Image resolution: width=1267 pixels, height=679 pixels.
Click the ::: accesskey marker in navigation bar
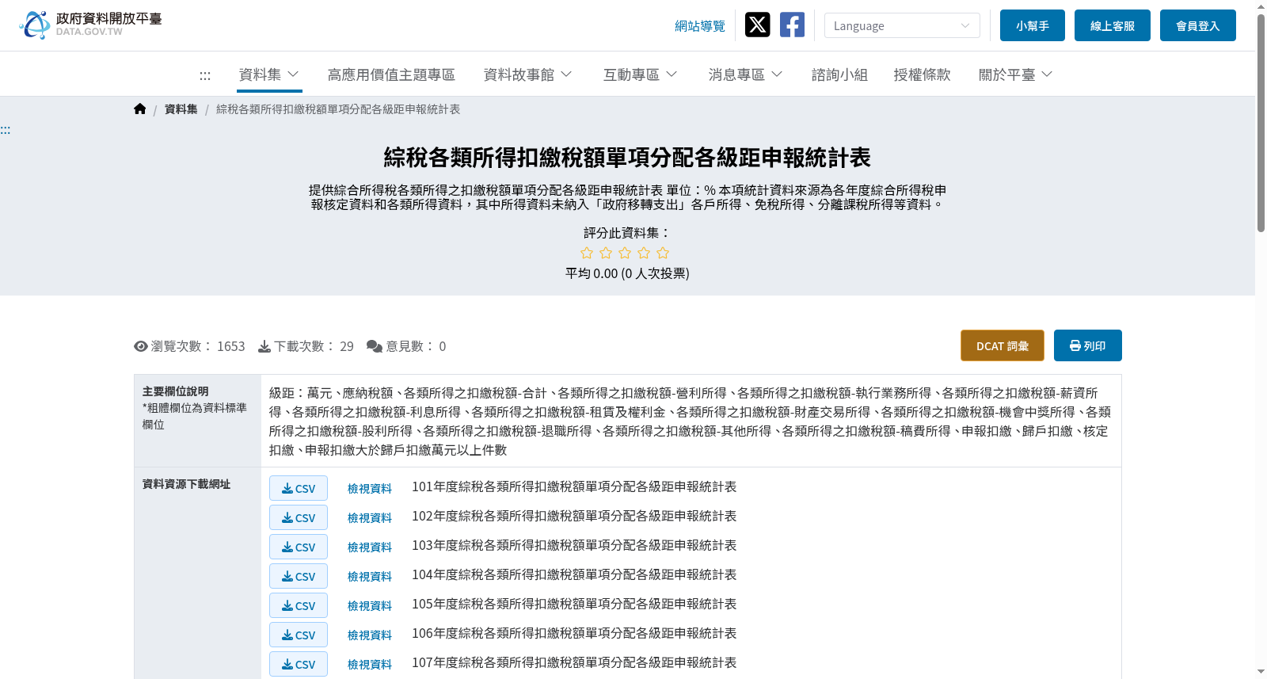(x=205, y=75)
